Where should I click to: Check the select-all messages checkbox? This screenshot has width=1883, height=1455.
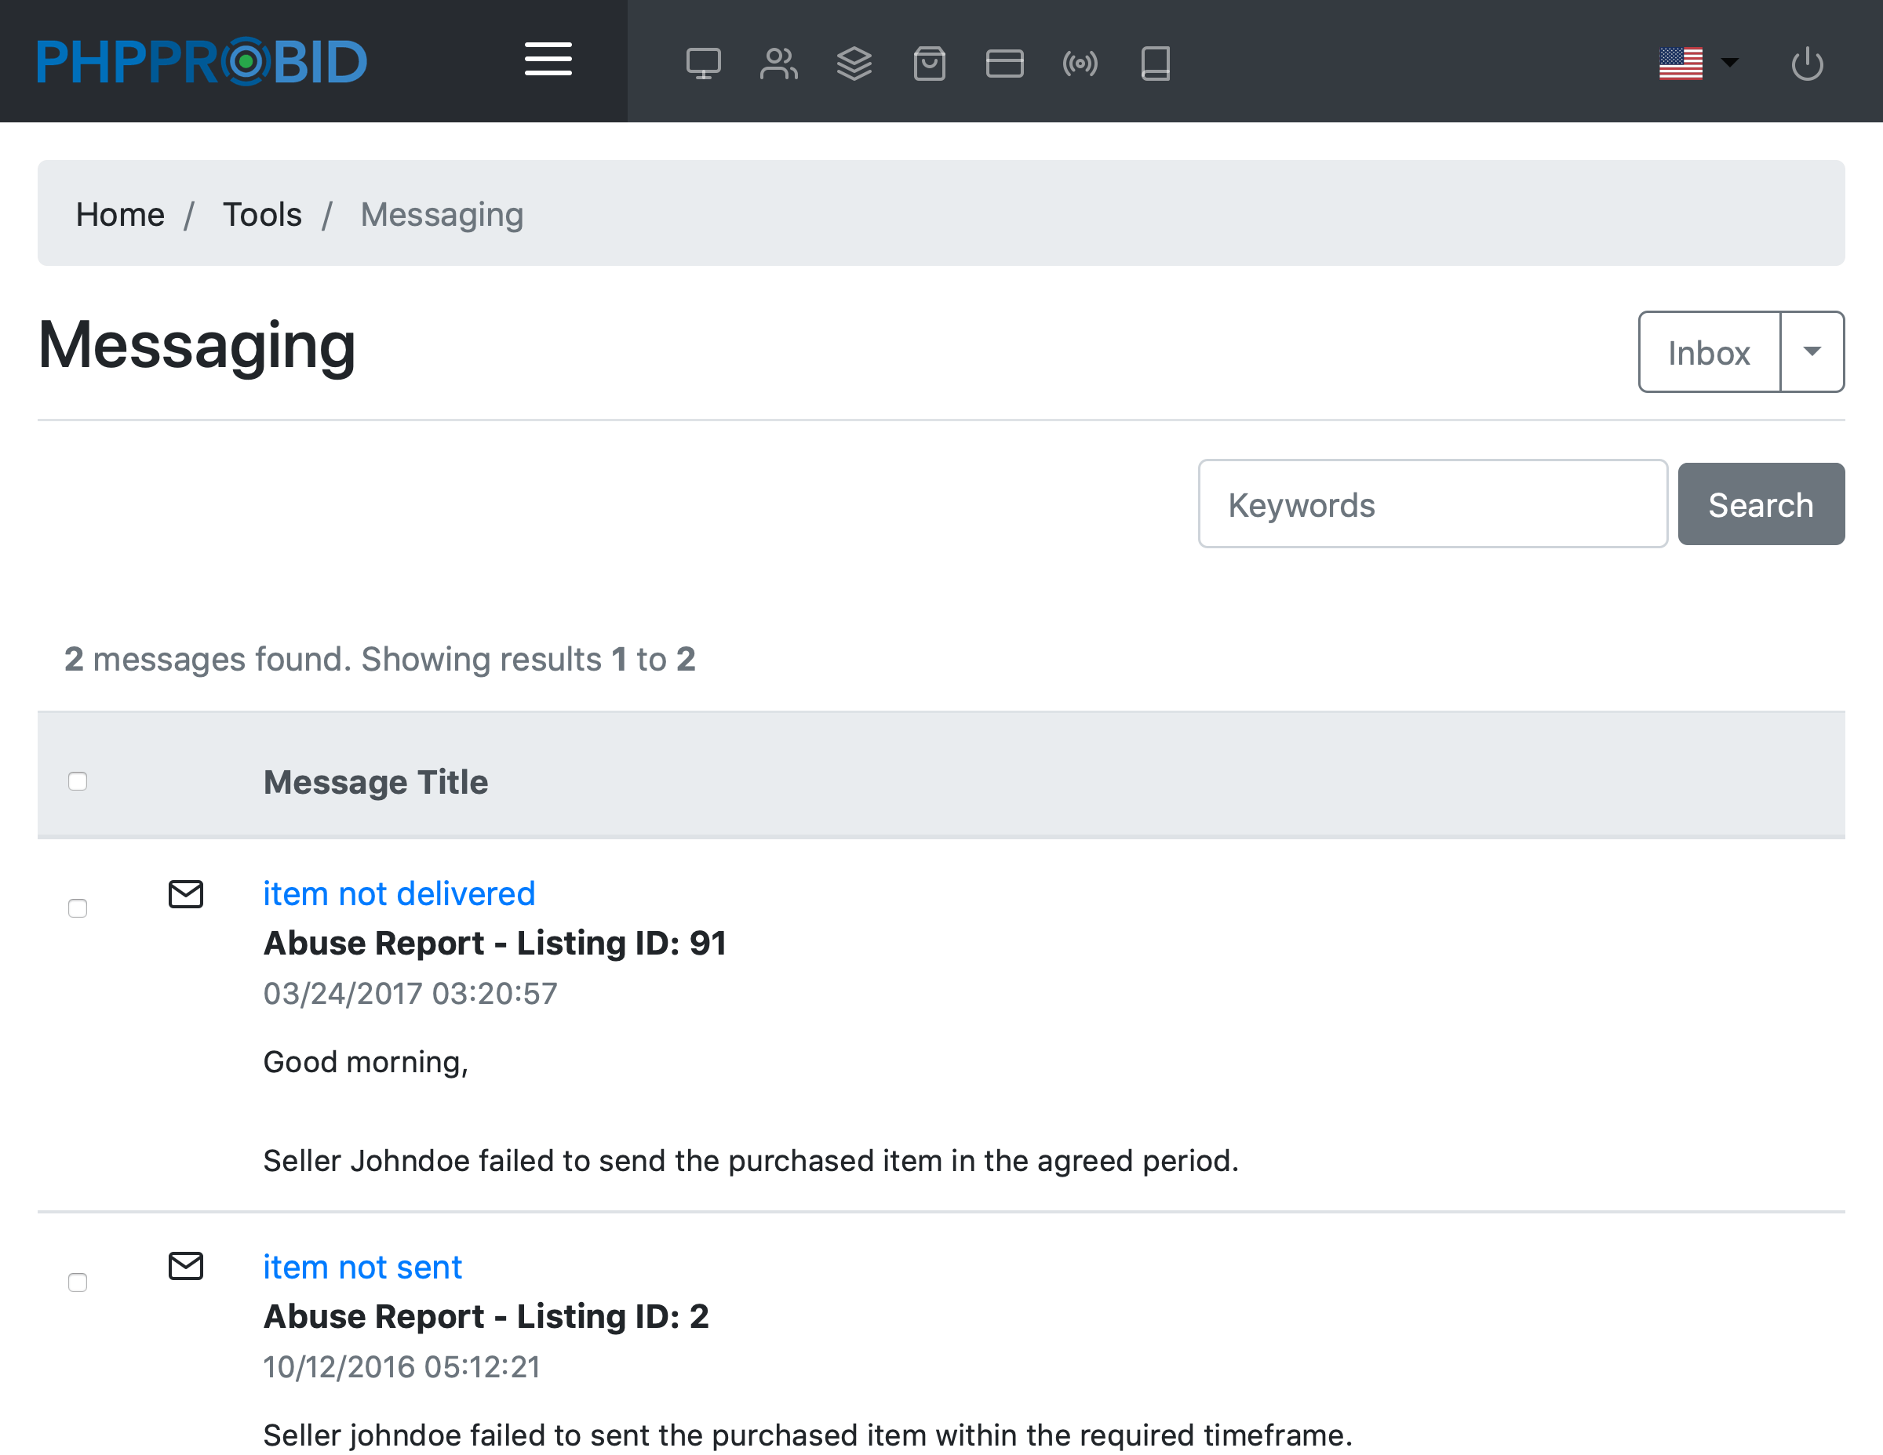[78, 781]
